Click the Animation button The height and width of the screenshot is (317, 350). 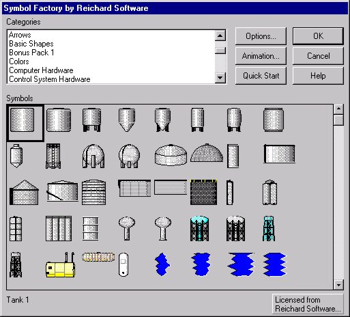coord(261,56)
